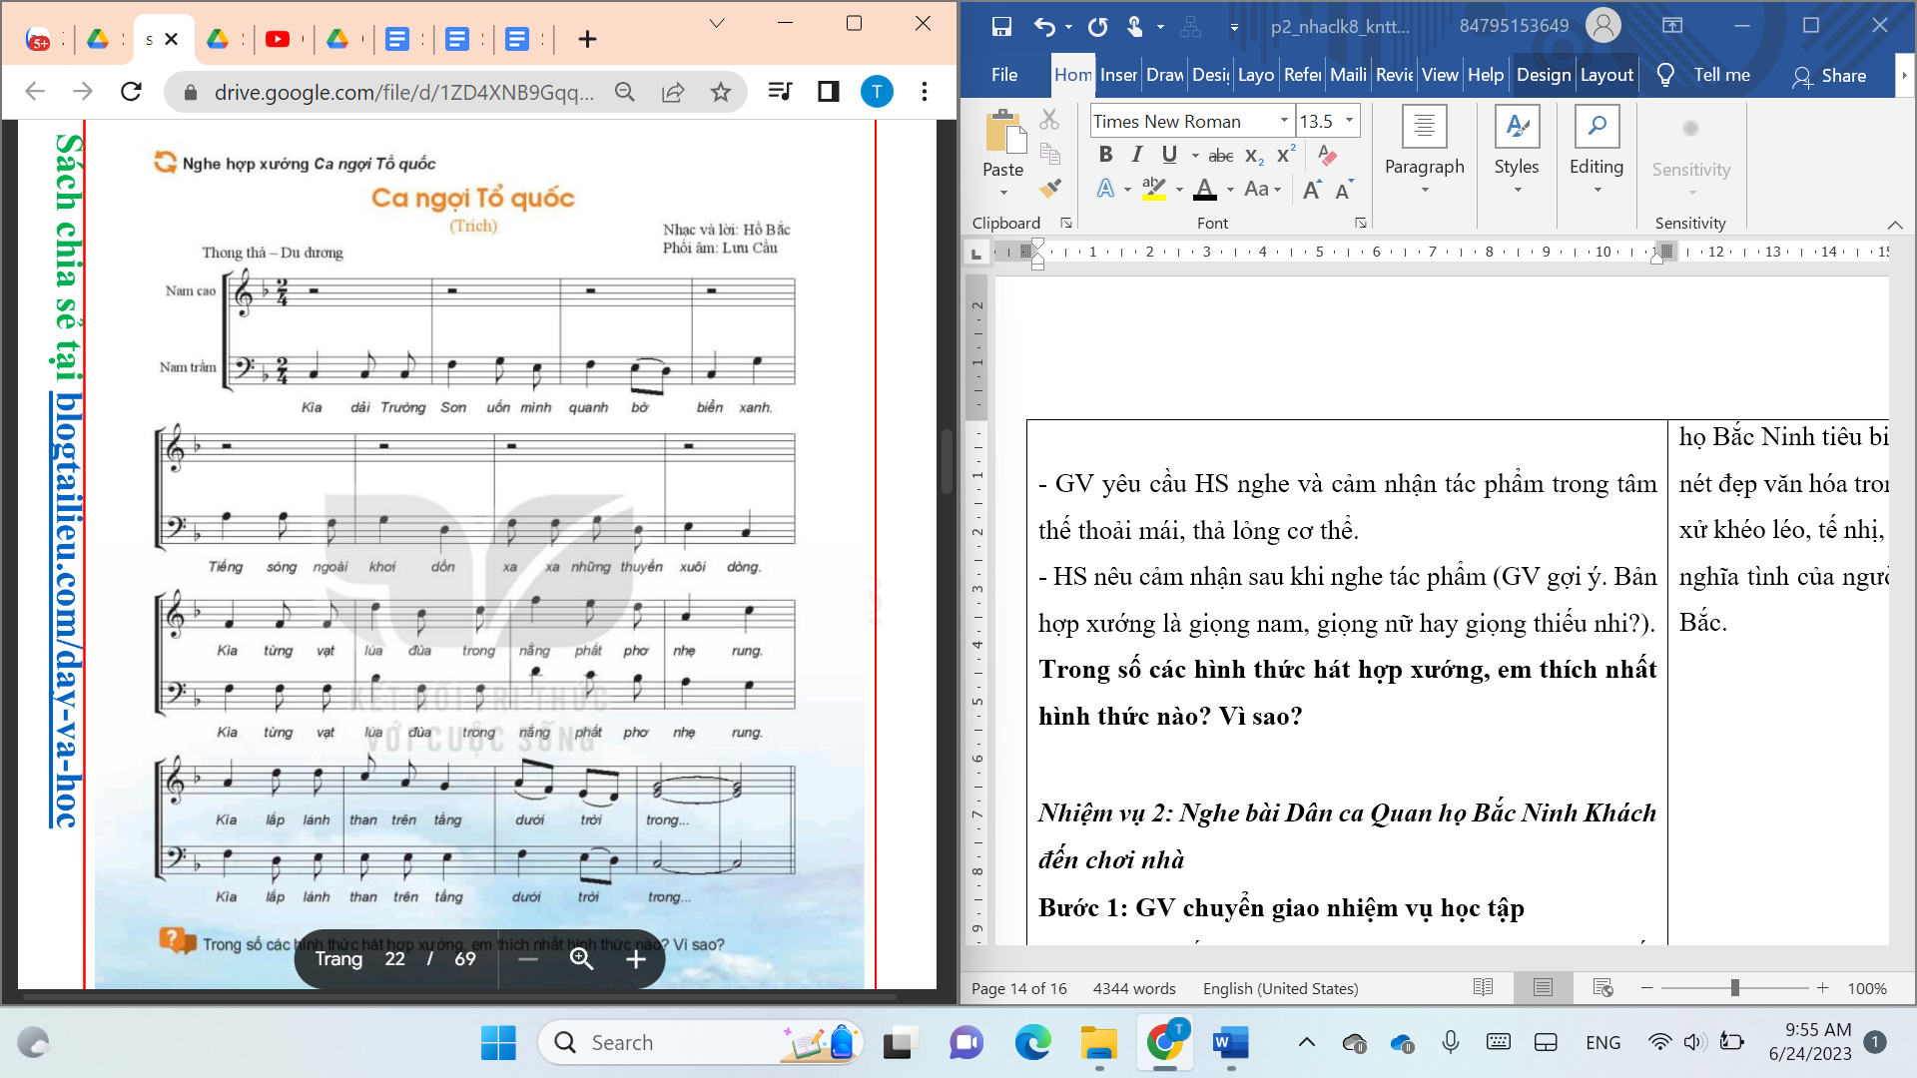Undo the last action in Word
This screenshot has width=1917, height=1078.
pyautogui.click(x=1044, y=27)
